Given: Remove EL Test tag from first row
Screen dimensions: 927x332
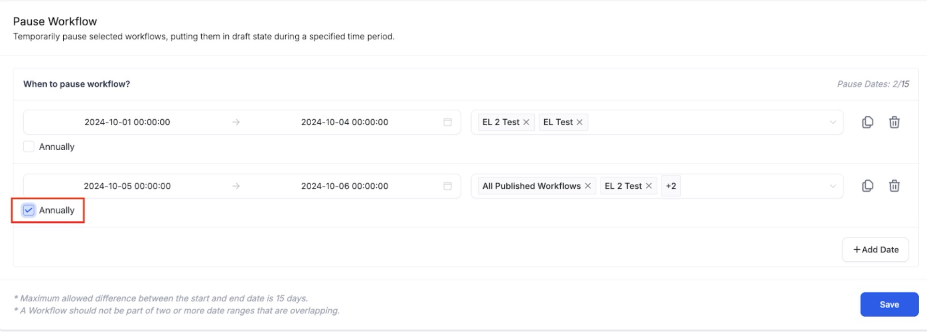Looking at the screenshot, I should (580, 122).
